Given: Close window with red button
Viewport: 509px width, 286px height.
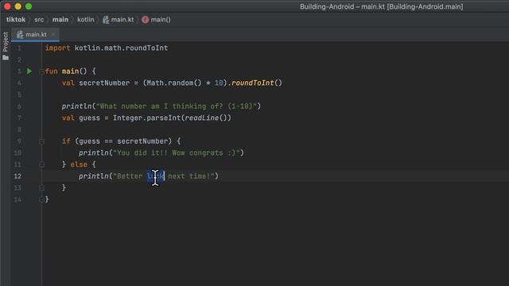Looking at the screenshot, I should click(7, 6).
